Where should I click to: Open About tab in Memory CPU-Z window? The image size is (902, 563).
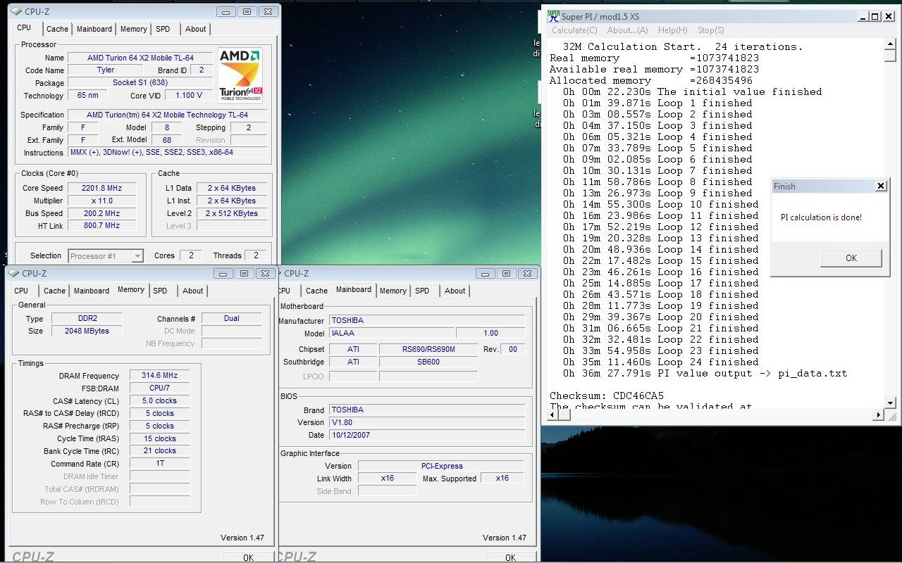pos(193,291)
